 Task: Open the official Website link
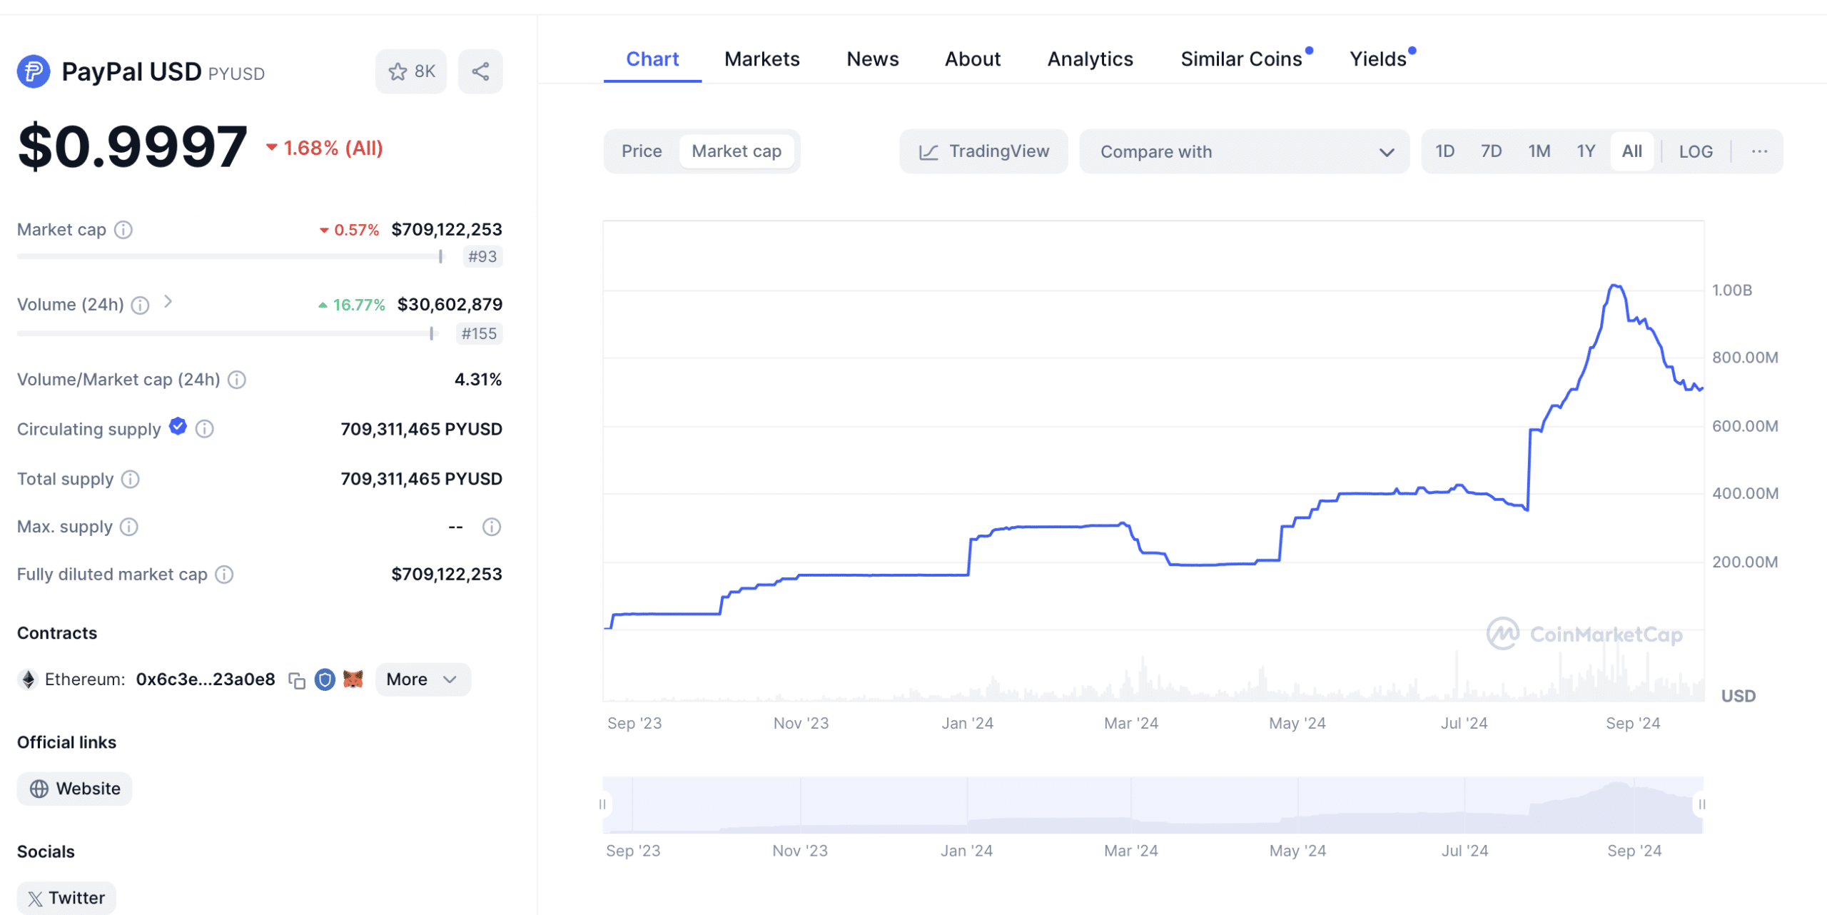(x=74, y=789)
